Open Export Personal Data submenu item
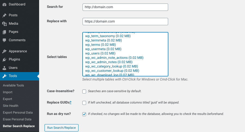Image resolution: width=245 pixels, height=132 pixels. click(x=18, y=112)
